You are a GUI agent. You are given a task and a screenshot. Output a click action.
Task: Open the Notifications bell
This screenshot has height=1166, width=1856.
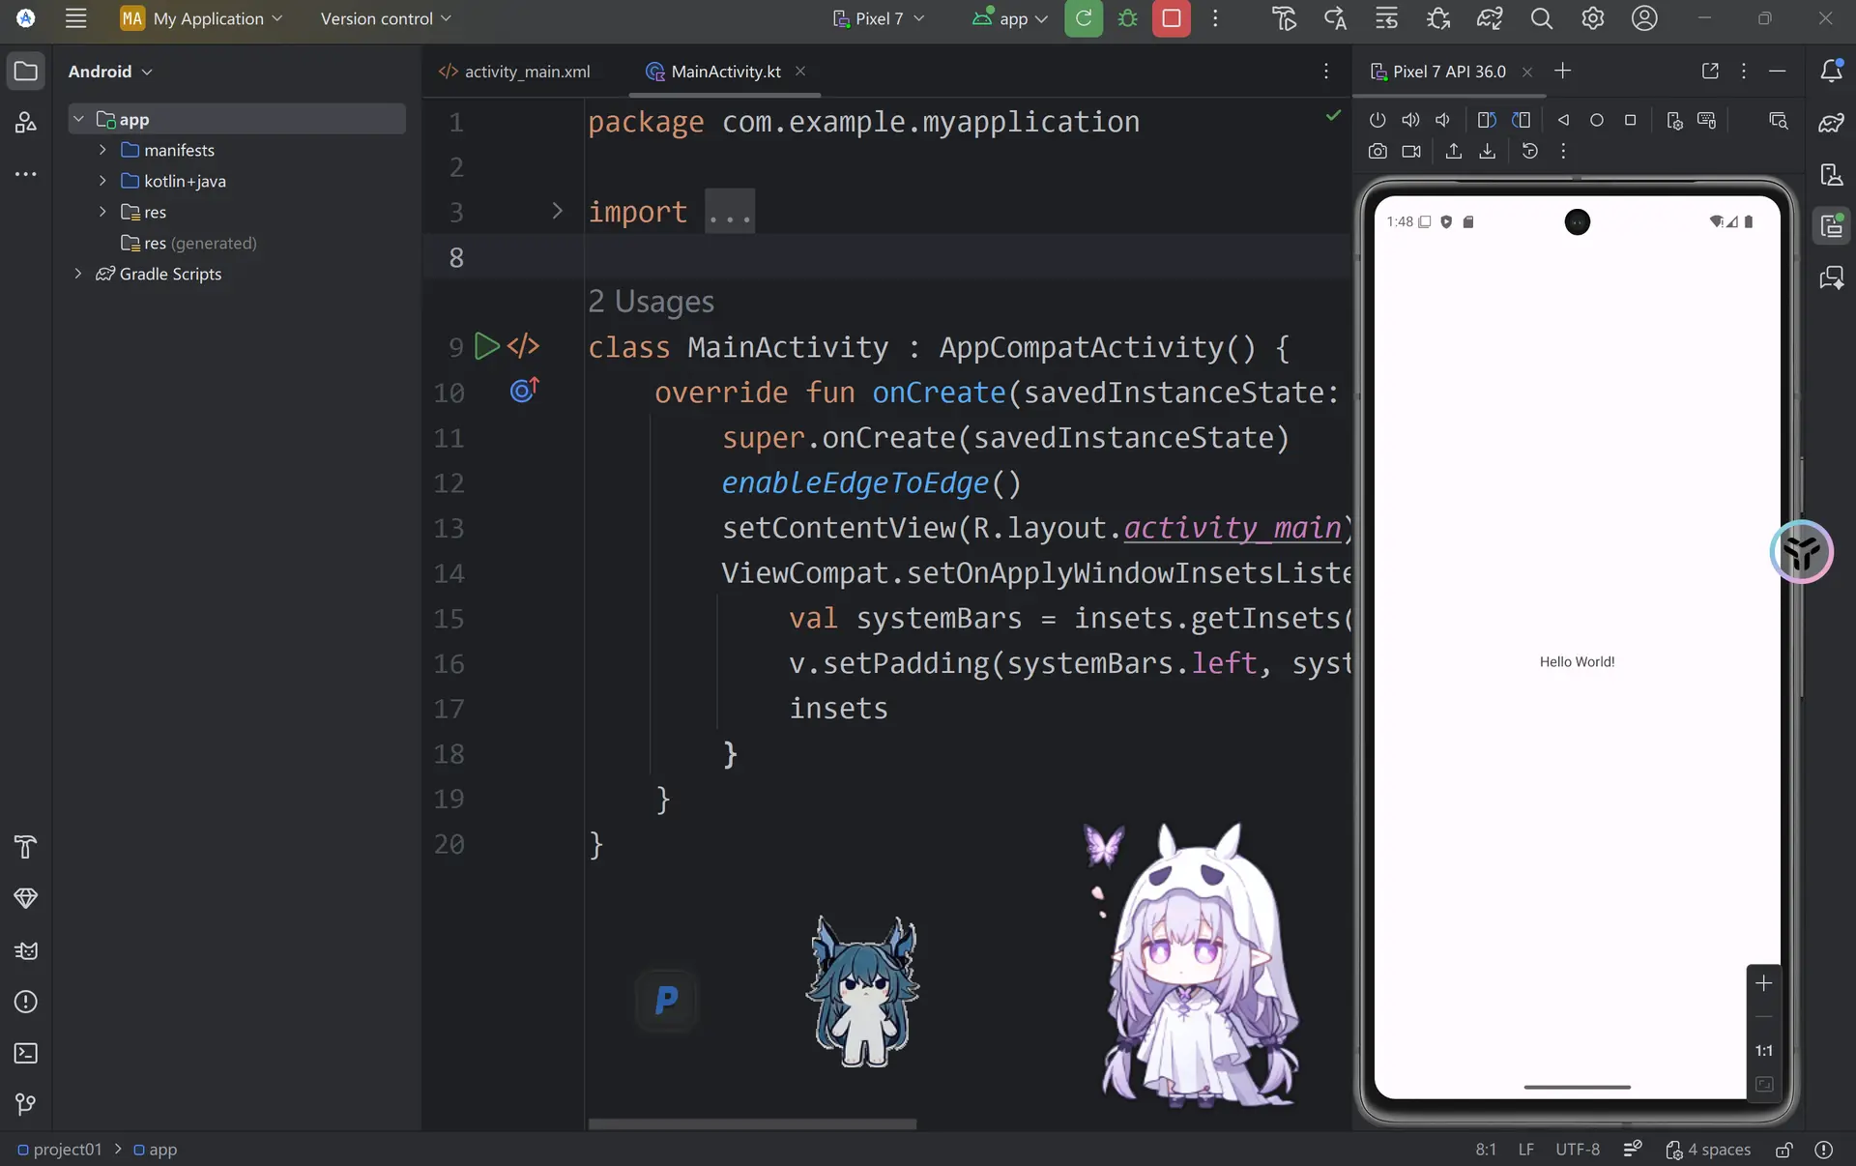(1831, 71)
